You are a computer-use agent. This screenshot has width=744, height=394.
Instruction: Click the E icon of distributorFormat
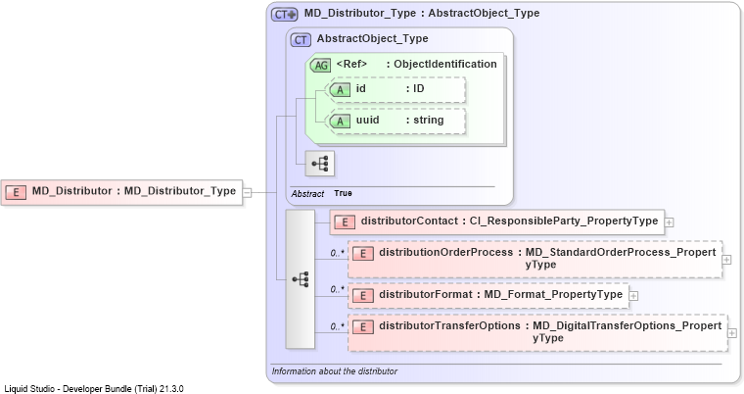pos(362,296)
